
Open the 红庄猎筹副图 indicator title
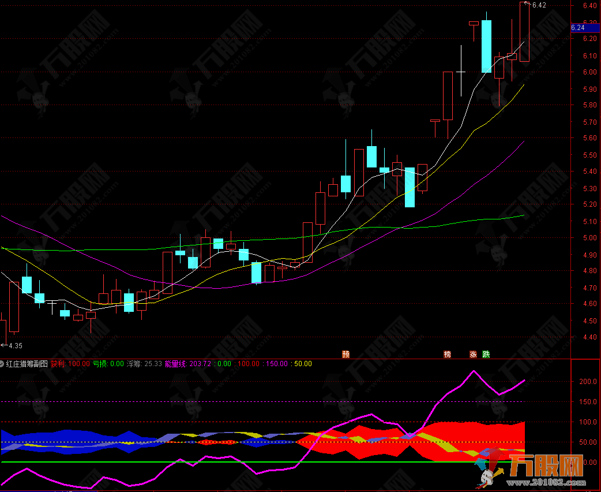click(x=27, y=364)
